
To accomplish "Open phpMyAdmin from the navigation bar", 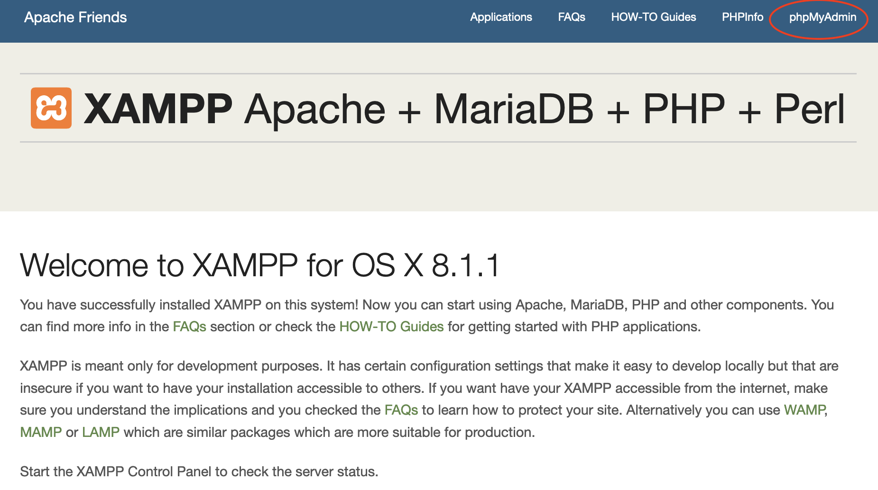I will pos(822,18).
